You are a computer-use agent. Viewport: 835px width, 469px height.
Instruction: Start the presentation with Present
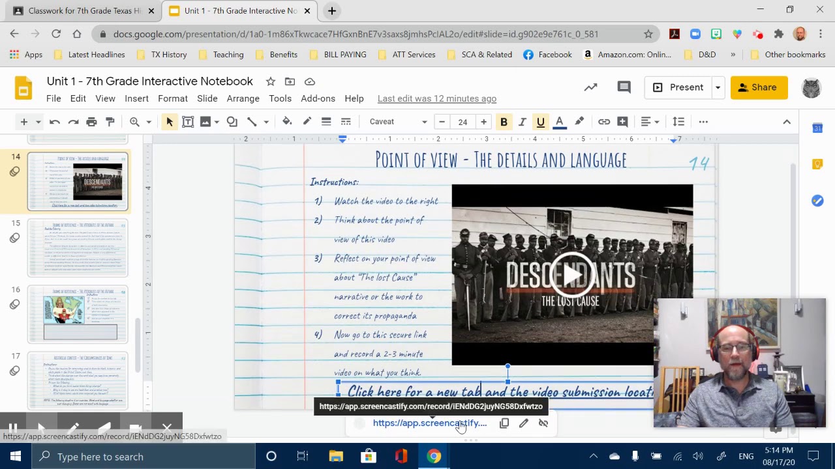tap(678, 87)
